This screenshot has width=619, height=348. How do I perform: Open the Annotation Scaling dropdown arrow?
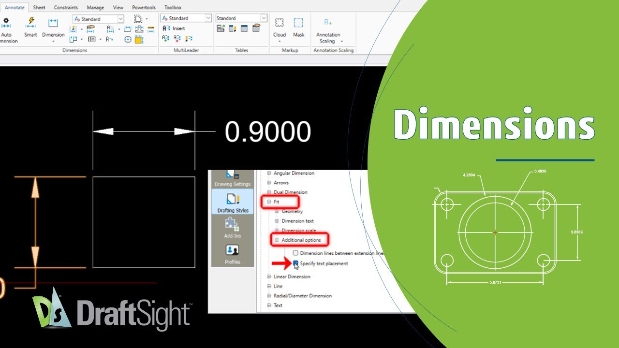click(341, 41)
